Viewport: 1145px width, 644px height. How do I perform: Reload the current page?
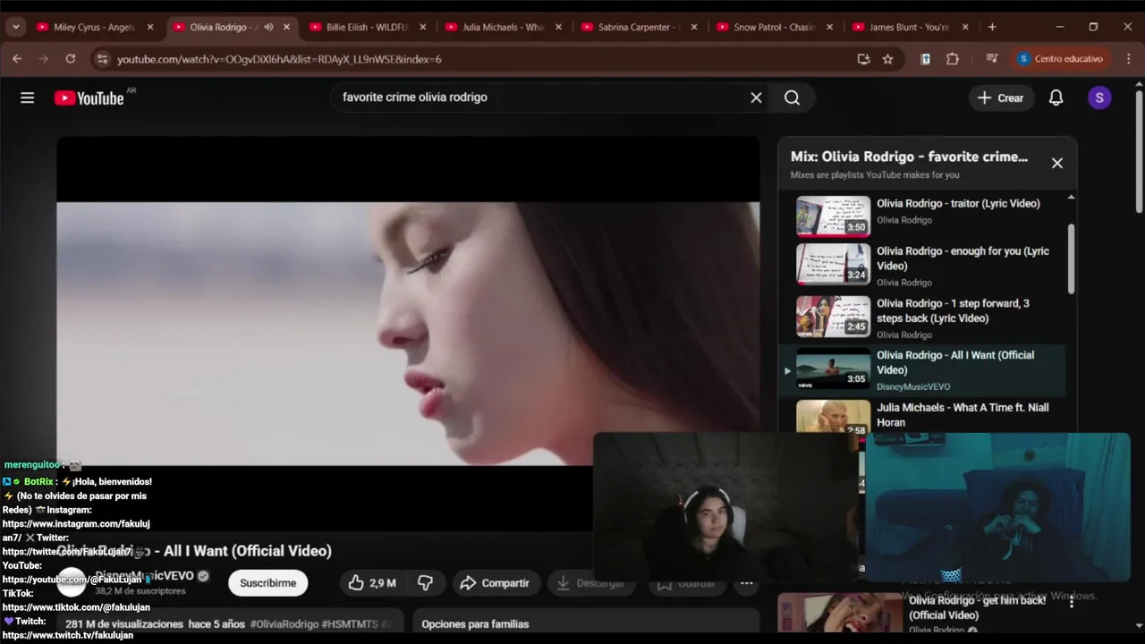pyautogui.click(x=71, y=59)
